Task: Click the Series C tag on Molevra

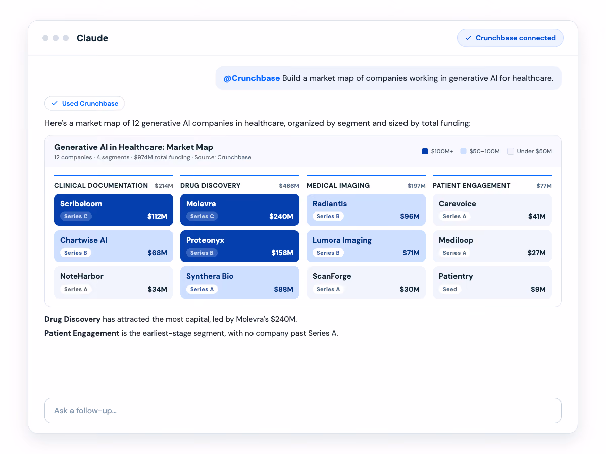Action: [202, 216]
